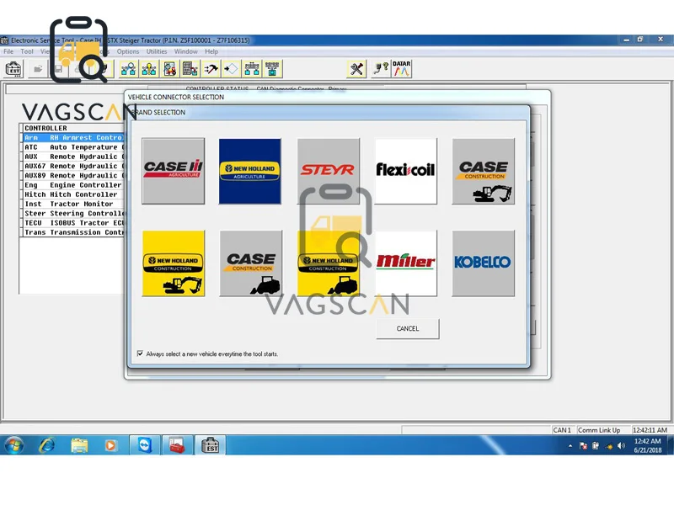Select 'TECU ISOBUS Tractor ECU' row

click(73, 223)
